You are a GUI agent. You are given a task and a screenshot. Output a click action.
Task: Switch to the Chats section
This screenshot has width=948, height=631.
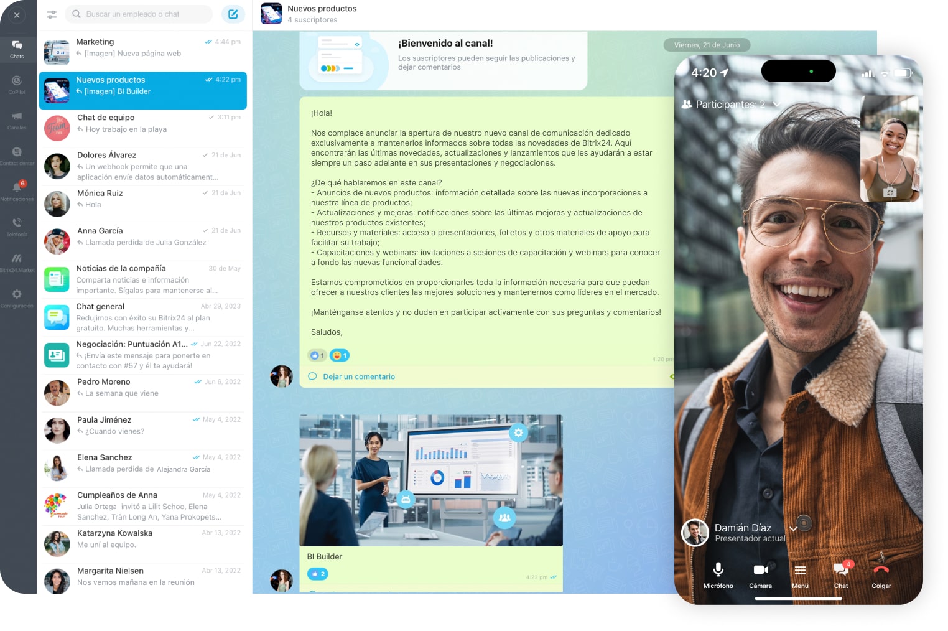(17, 49)
